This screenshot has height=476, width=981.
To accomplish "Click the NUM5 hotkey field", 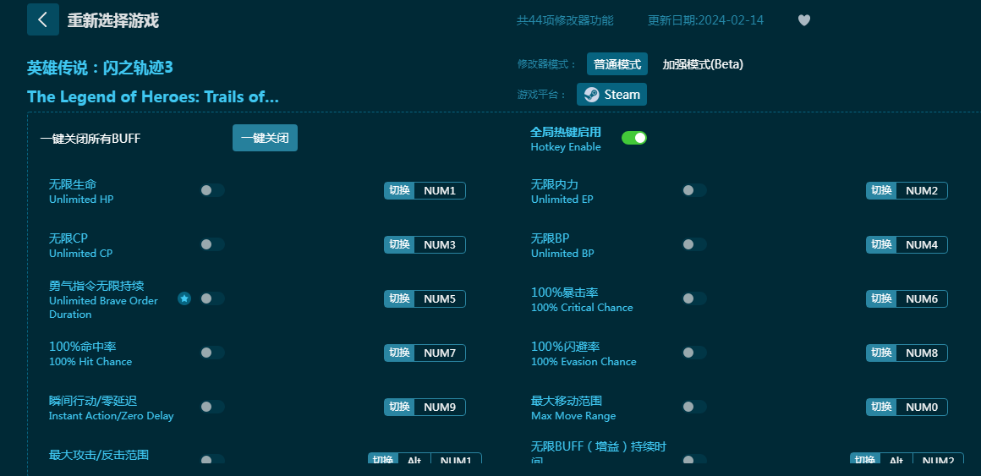I will 440,299.
